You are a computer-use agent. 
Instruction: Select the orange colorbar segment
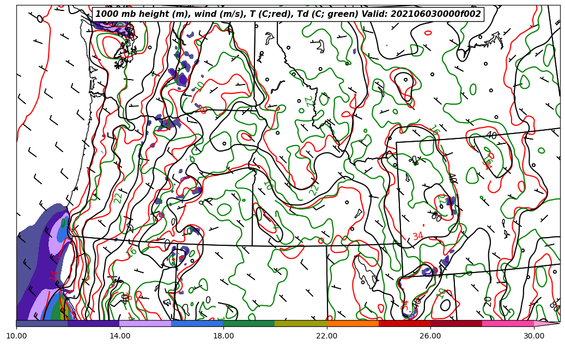(353, 324)
